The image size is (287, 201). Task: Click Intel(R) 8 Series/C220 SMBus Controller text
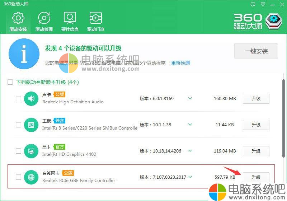click(x=90, y=128)
